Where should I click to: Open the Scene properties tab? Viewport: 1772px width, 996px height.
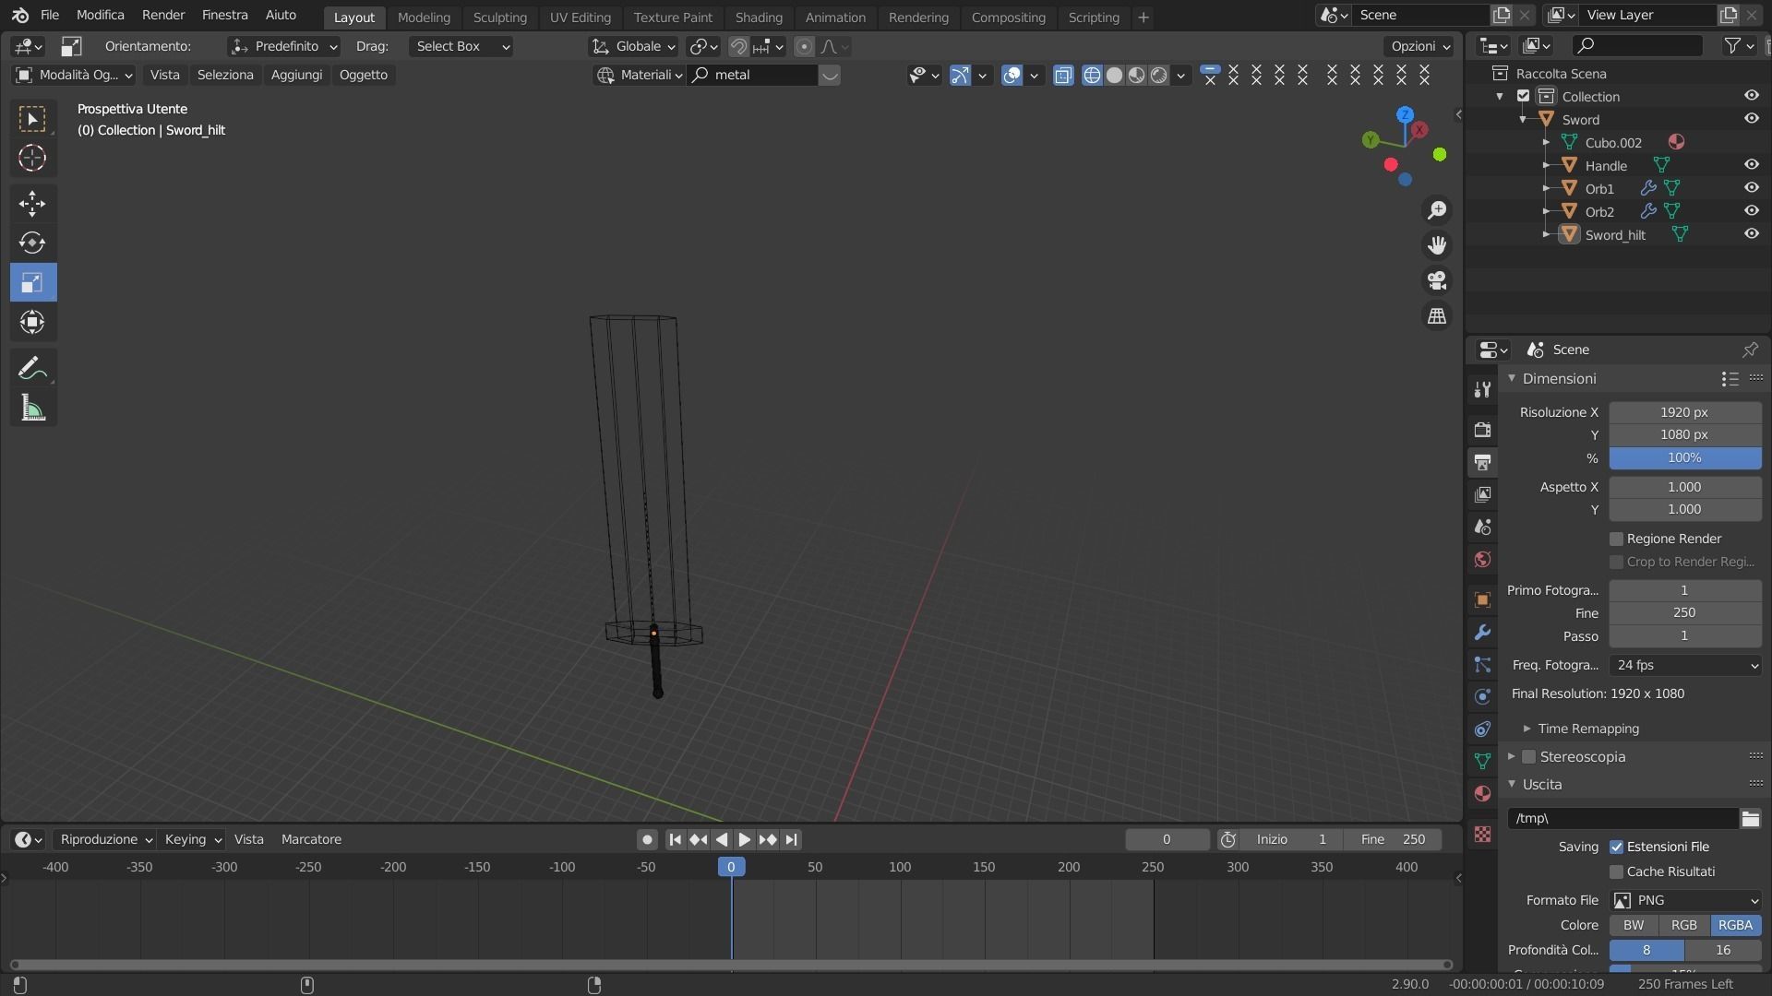1482,527
